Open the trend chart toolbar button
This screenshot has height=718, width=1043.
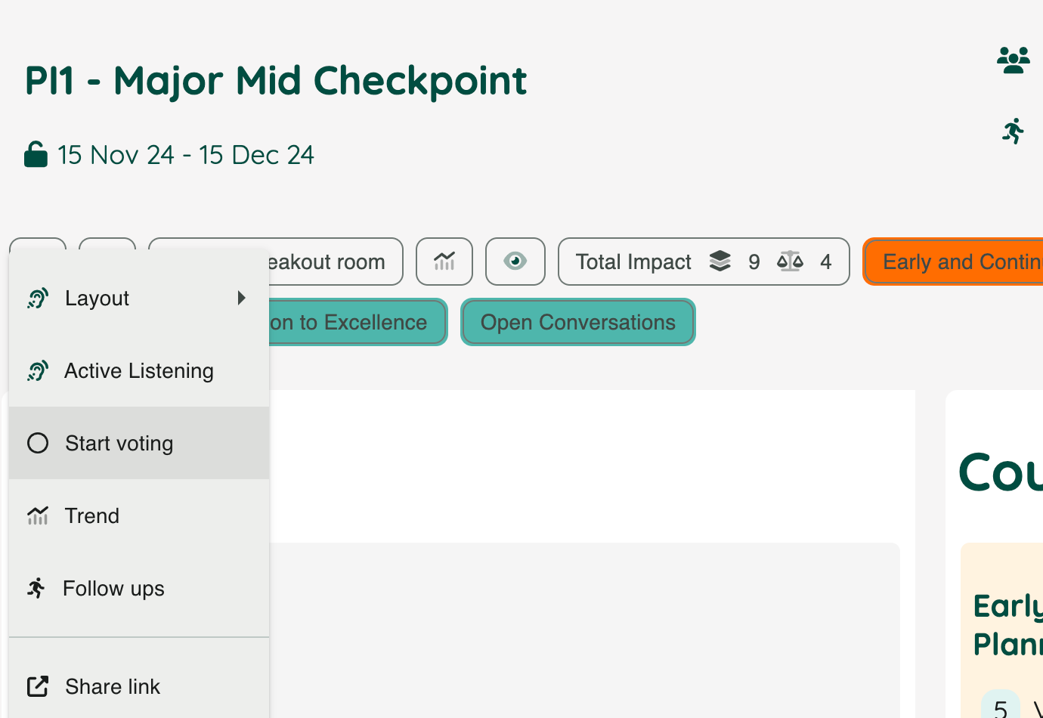(x=444, y=262)
